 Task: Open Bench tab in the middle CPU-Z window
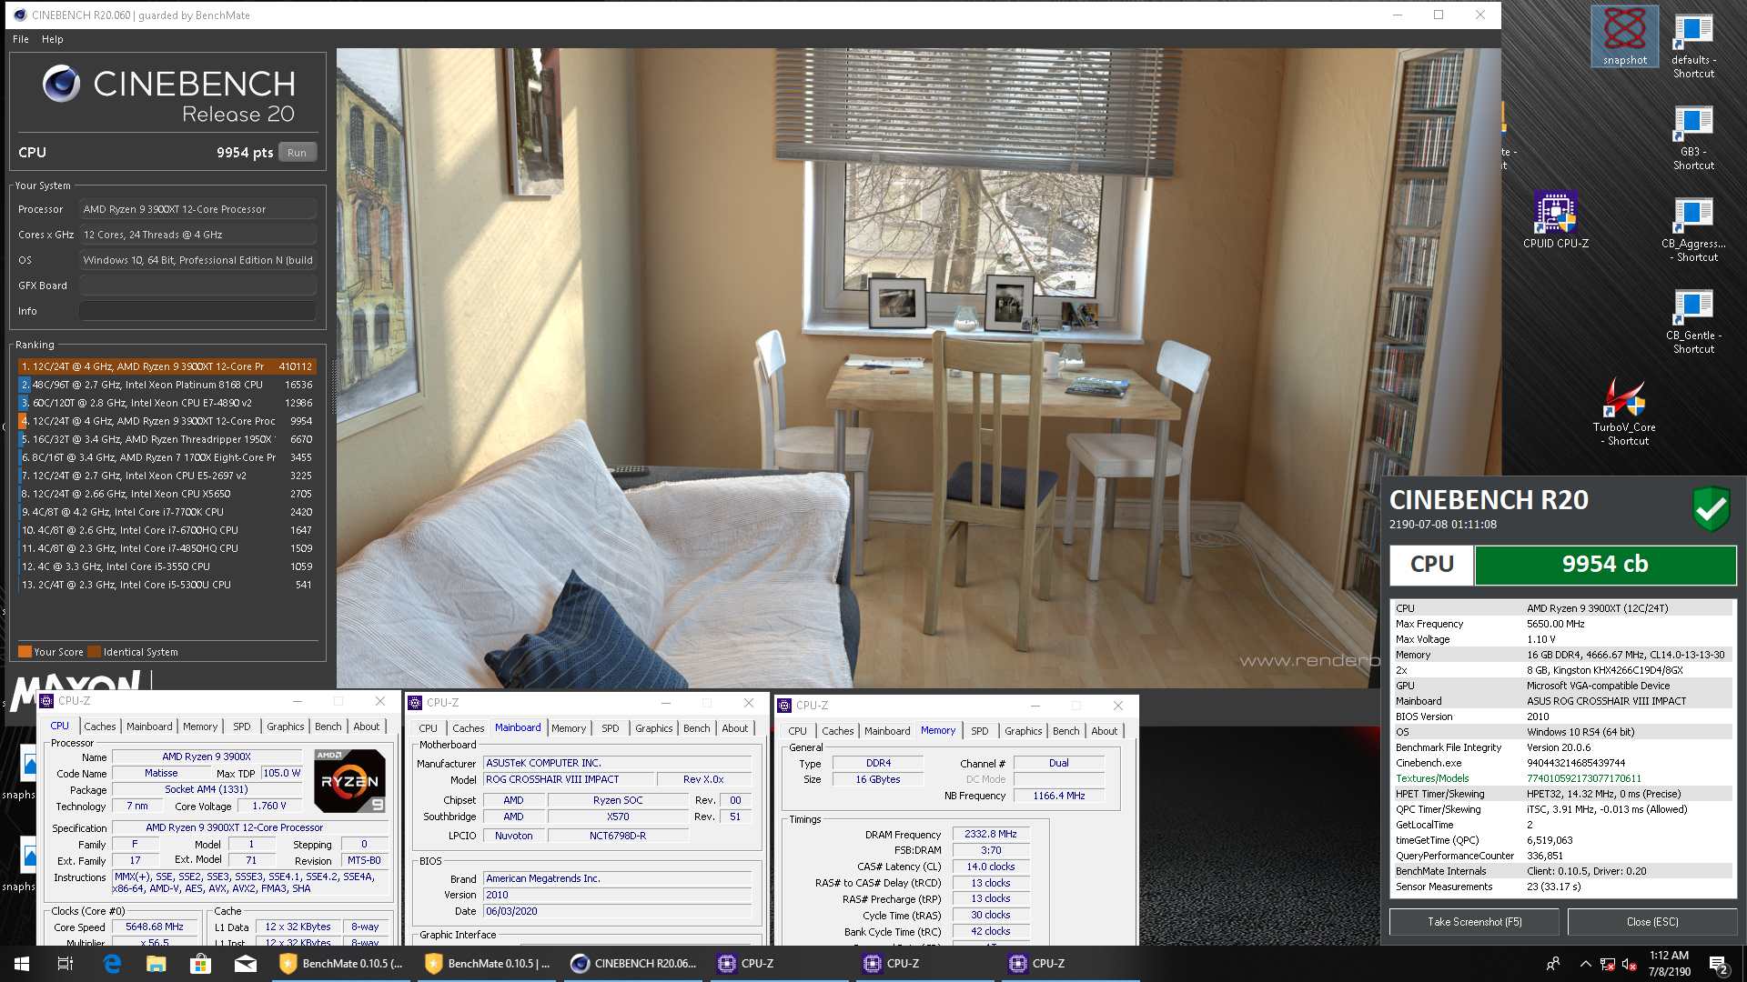point(697,728)
